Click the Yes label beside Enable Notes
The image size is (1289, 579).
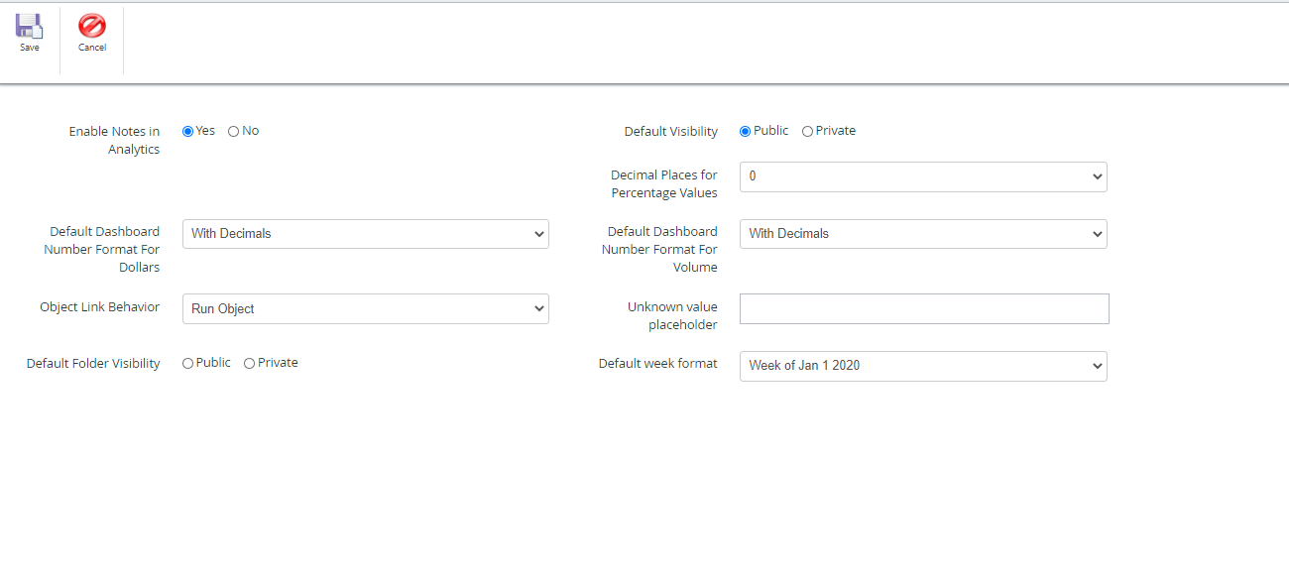click(x=205, y=131)
